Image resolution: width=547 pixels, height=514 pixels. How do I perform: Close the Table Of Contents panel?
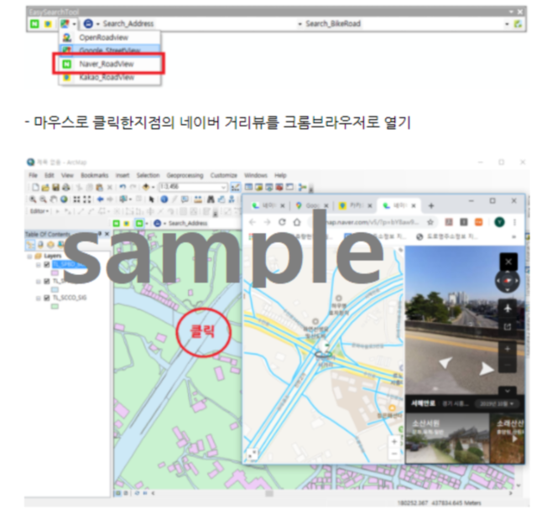point(107,234)
